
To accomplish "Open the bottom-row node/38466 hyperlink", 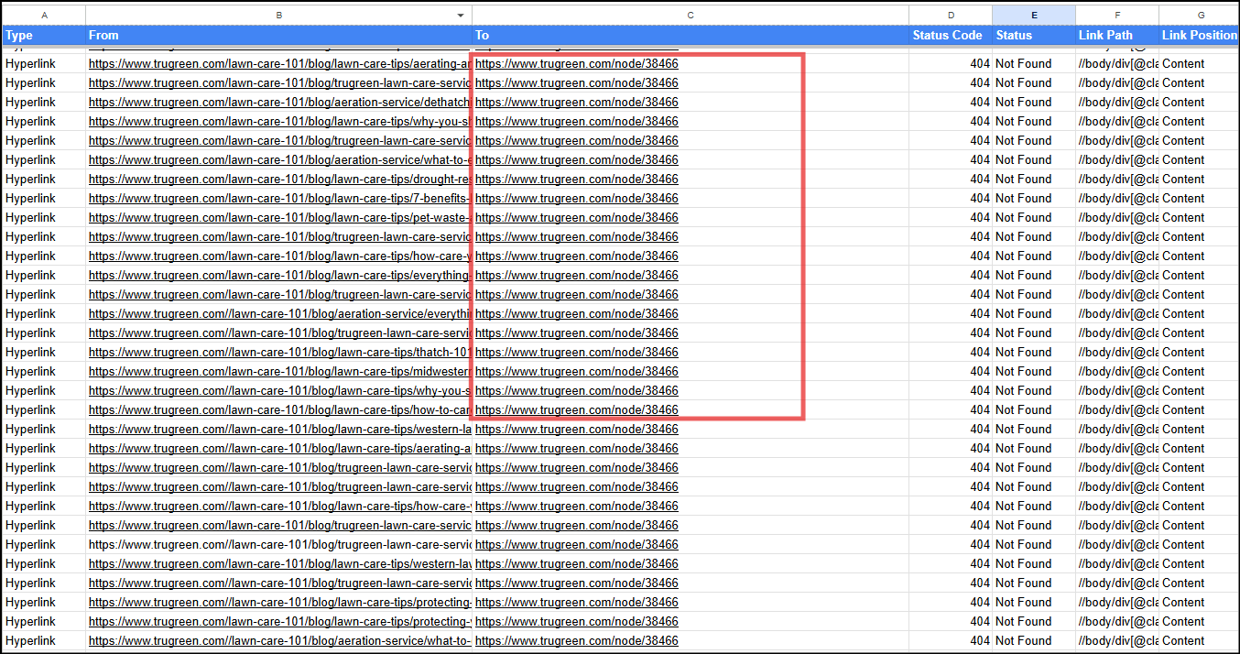I will click(x=576, y=640).
